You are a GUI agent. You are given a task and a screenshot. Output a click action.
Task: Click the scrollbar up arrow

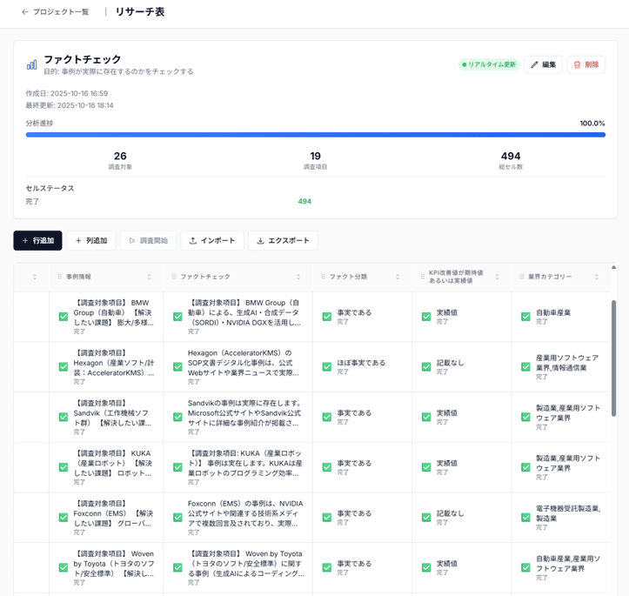point(613,267)
